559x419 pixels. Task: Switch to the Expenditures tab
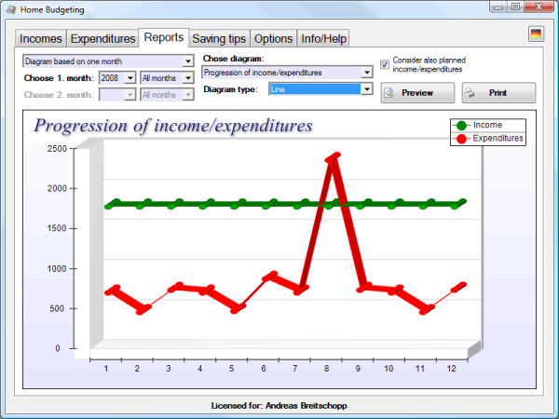click(102, 38)
